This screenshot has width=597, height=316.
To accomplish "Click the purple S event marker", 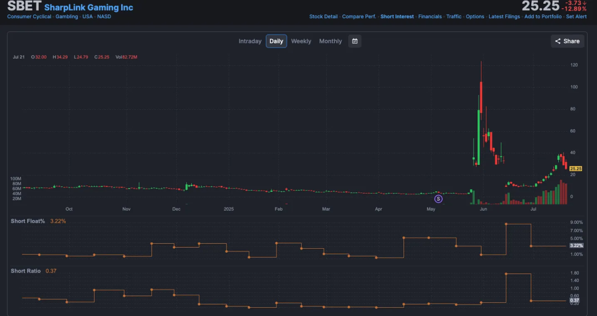I will [x=438, y=199].
